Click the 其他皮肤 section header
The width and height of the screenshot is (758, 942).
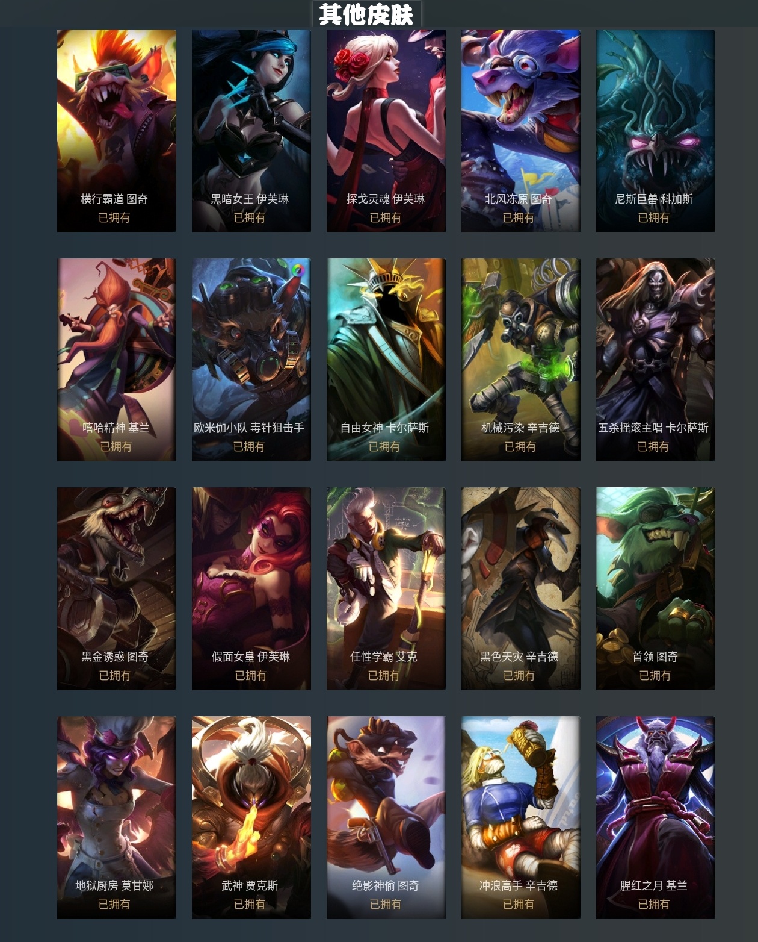tap(366, 14)
